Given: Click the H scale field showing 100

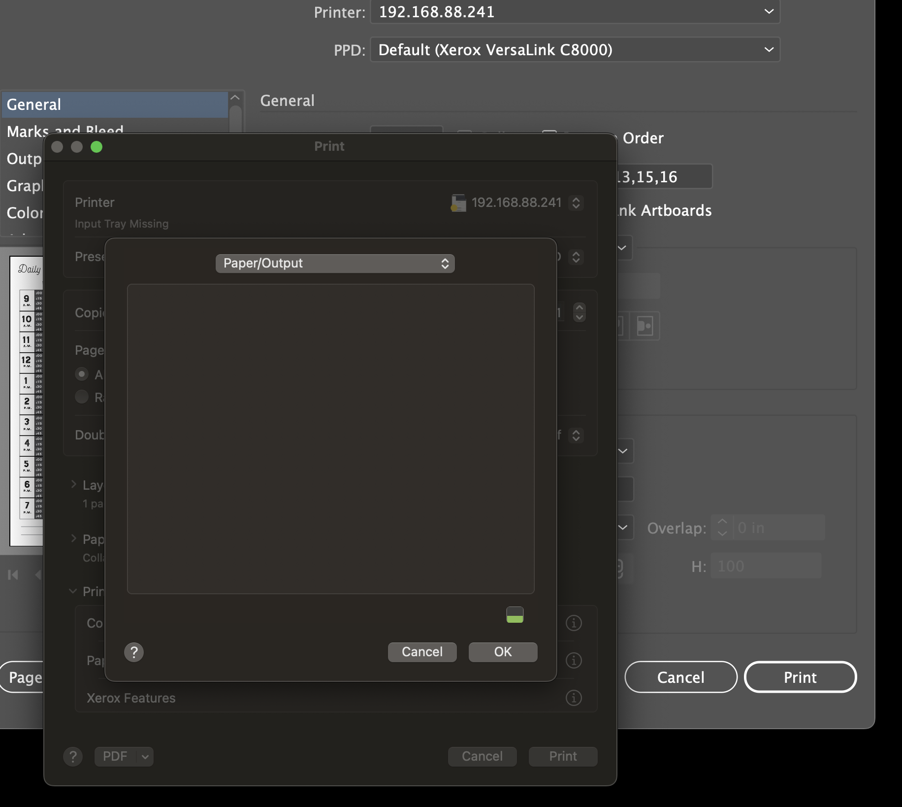Looking at the screenshot, I should (766, 566).
